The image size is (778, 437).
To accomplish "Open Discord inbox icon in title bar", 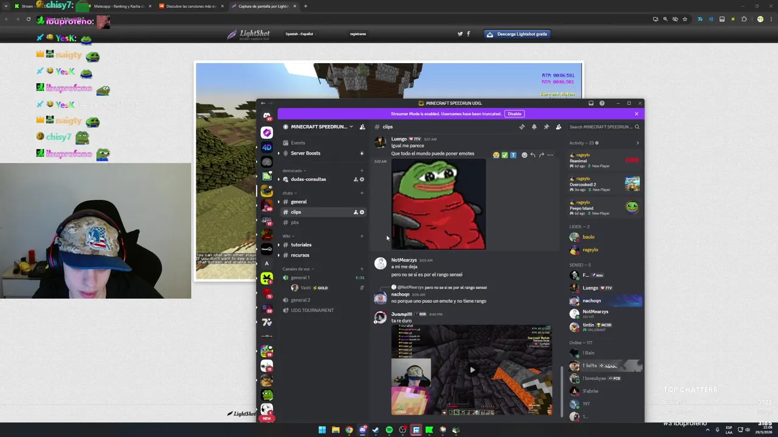I will (x=591, y=103).
